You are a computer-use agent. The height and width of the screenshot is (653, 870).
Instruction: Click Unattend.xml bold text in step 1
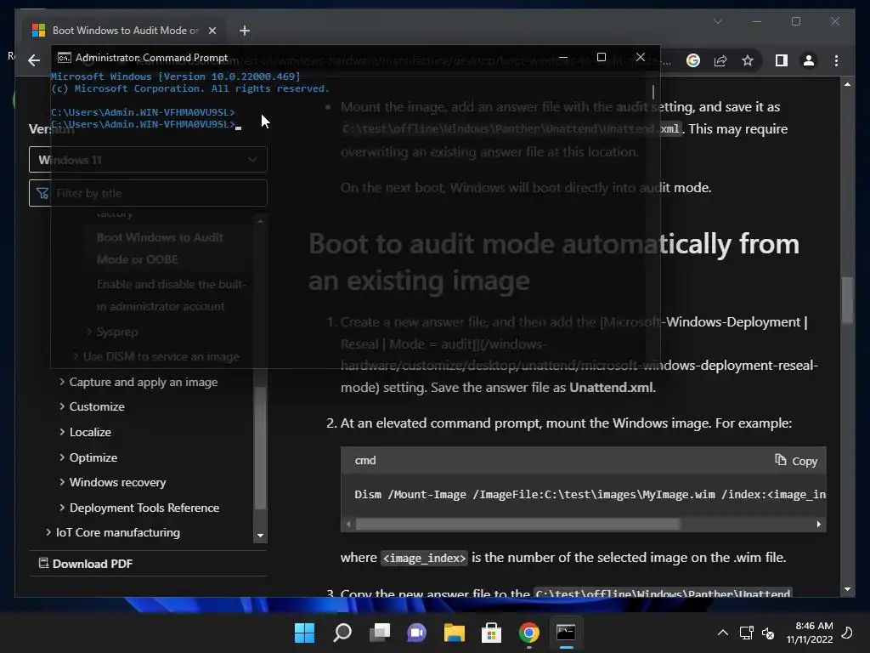tap(612, 387)
